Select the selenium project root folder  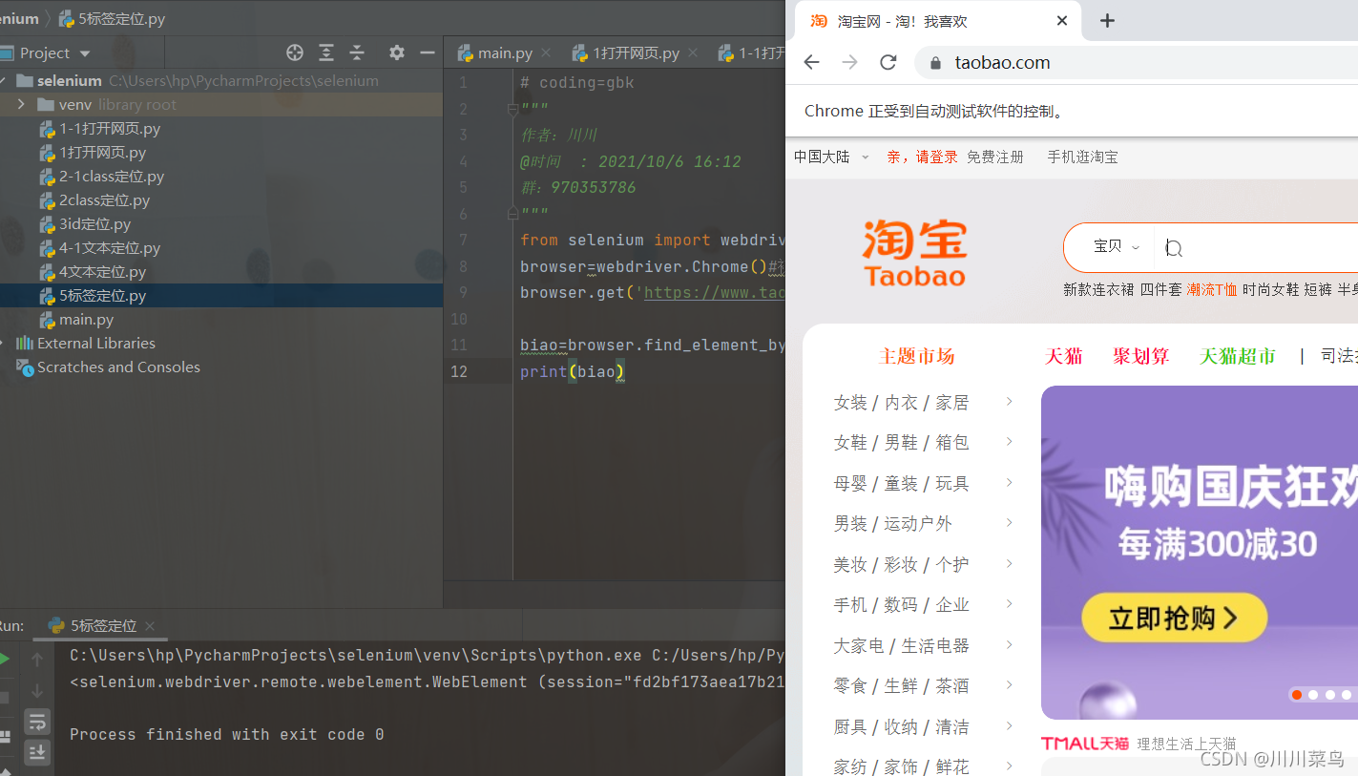point(69,81)
